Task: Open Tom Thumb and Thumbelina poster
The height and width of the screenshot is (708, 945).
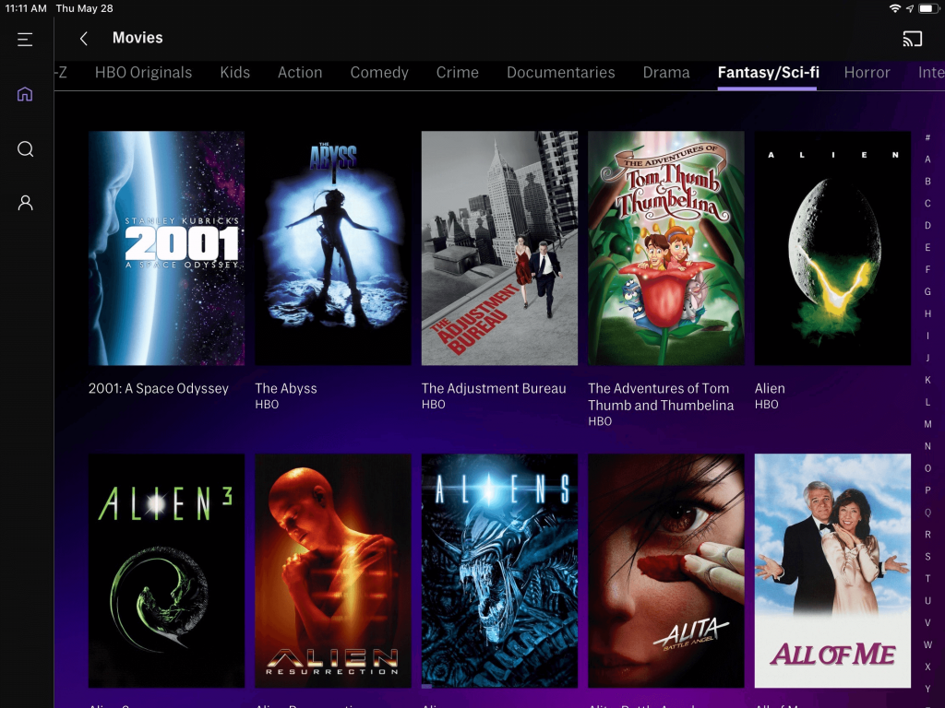Action: [x=666, y=248]
